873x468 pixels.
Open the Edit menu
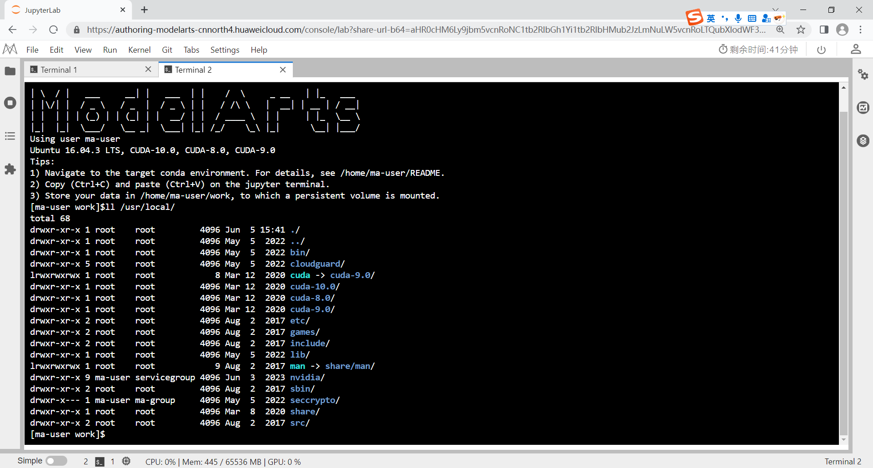point(56,50)
